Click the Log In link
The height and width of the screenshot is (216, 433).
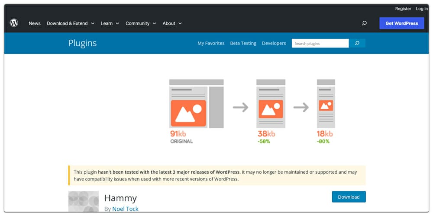(422, 9)
